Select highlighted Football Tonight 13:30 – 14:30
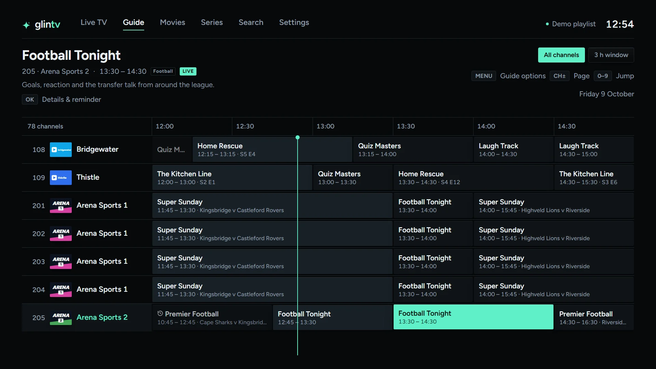Screen dimensions: 656x369 473,317
